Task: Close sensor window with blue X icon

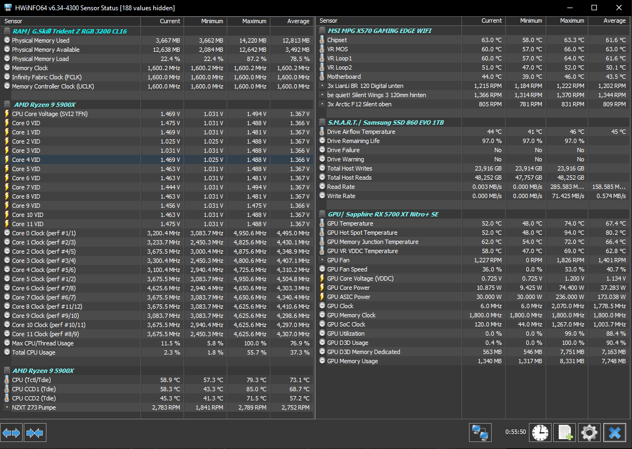Action: tap(615, 433)
